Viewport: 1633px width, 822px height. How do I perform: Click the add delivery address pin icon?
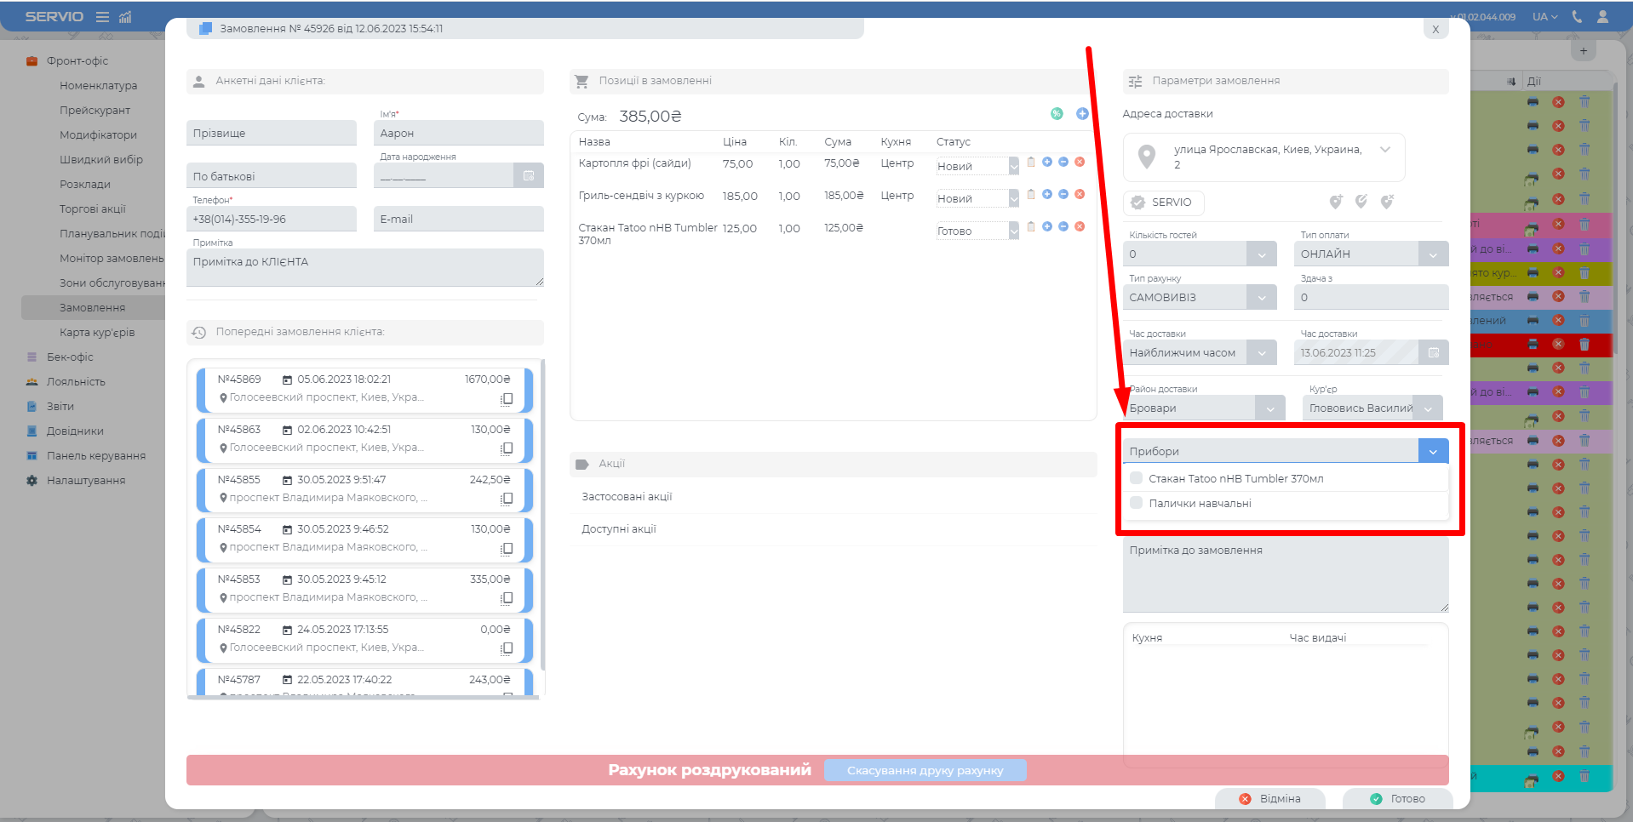(x=1336, y=202)
